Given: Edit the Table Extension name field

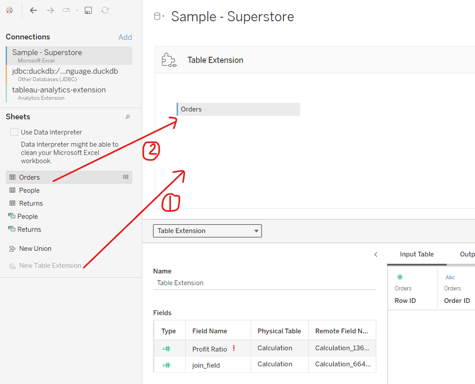Looking at the screenshot, I should (x=265, y=283).
